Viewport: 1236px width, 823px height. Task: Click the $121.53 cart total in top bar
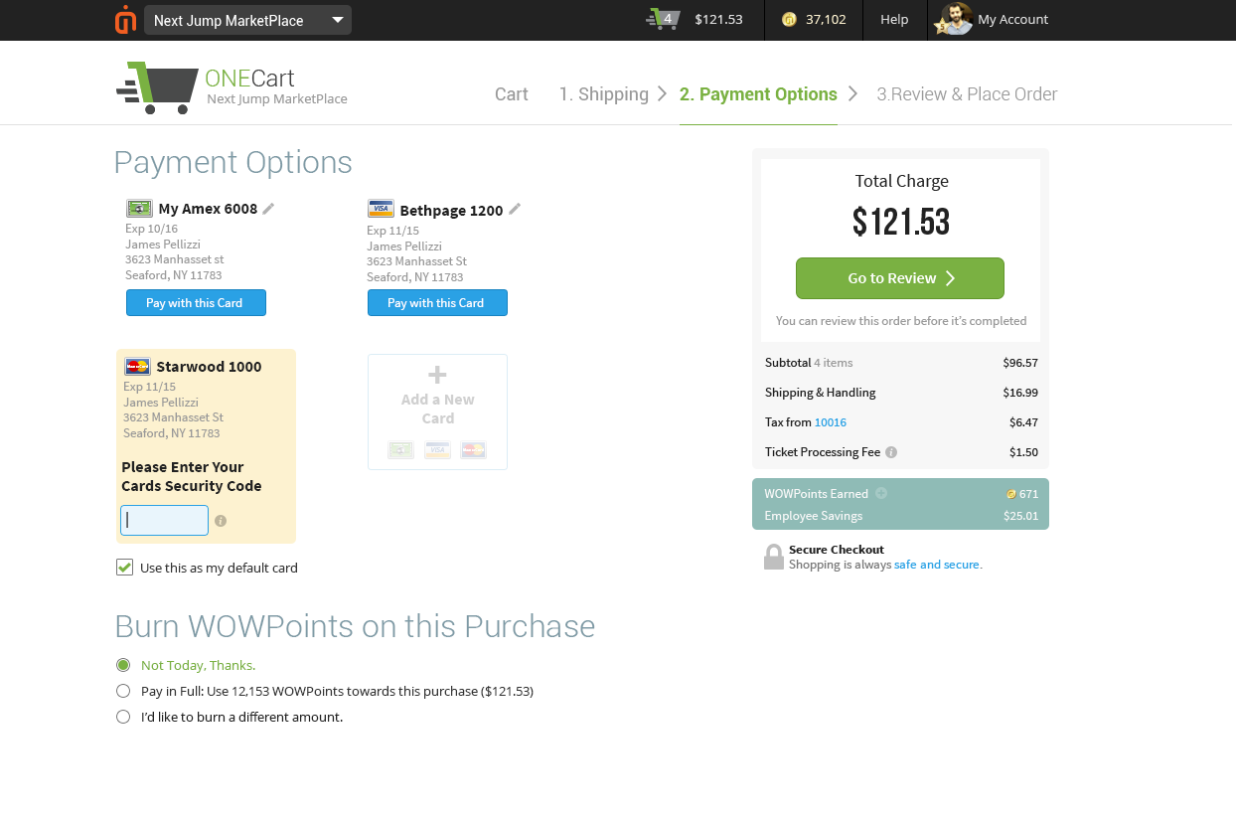click(x=718, y=19)
